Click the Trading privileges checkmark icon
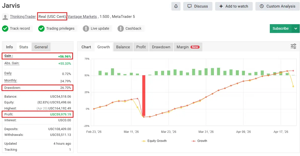Image resolution: width=300 pixels, height=156 pixels. [41, 28]
